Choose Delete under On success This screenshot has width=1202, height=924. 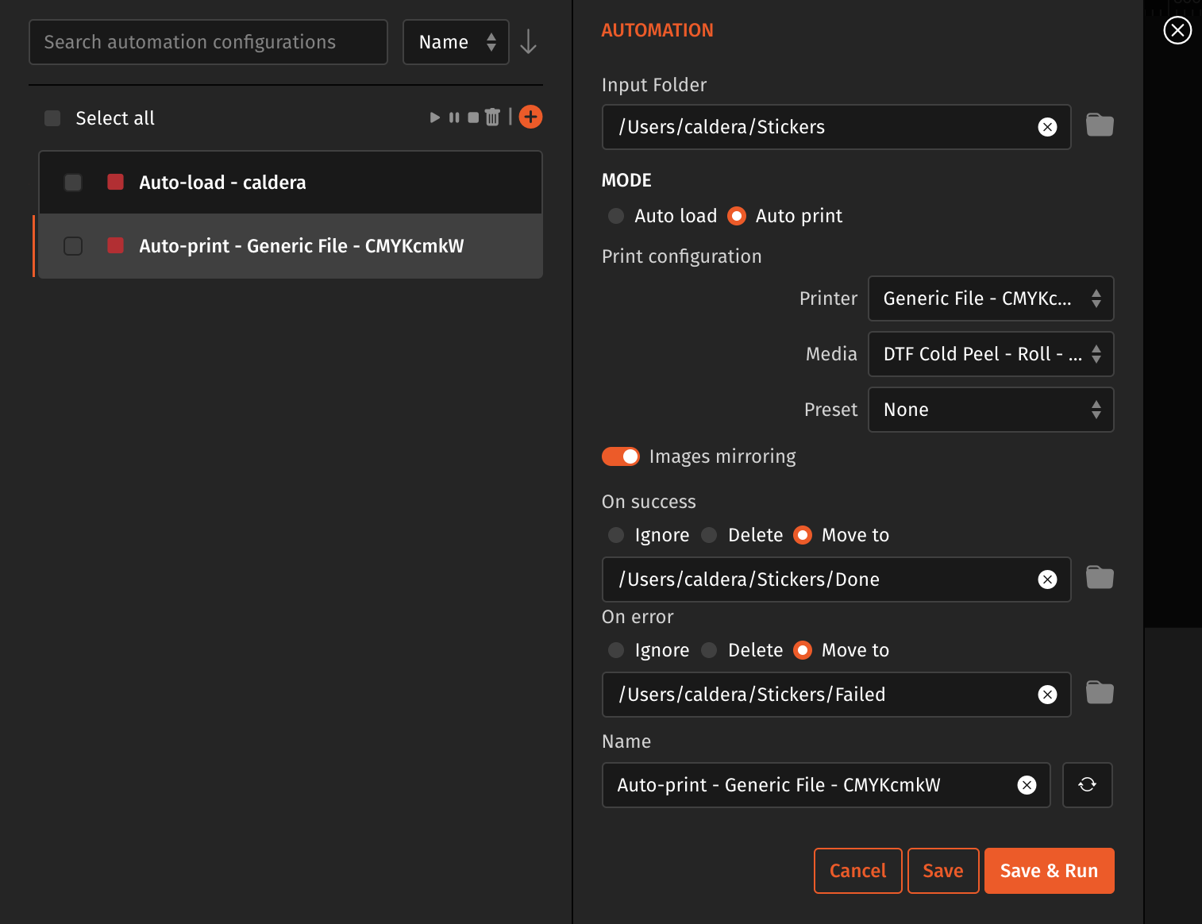pyautogui.click(x=709, y=535)
